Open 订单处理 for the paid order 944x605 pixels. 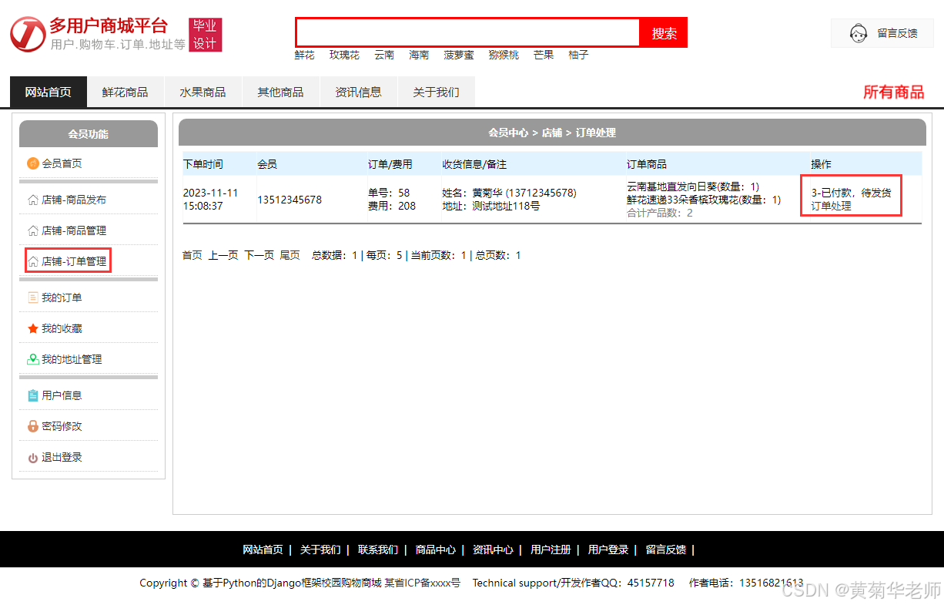pyautogui.click(x=831, y=206)
